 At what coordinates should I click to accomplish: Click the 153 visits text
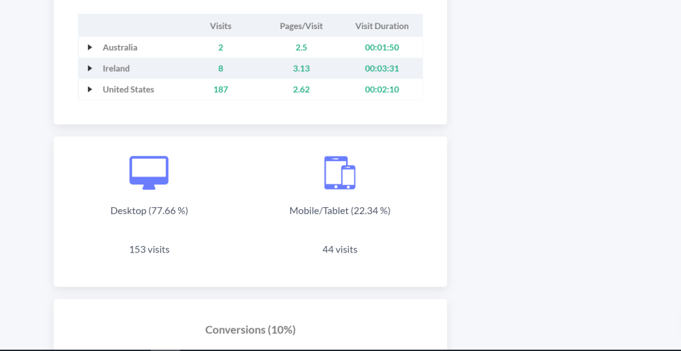tap(149, 250)
